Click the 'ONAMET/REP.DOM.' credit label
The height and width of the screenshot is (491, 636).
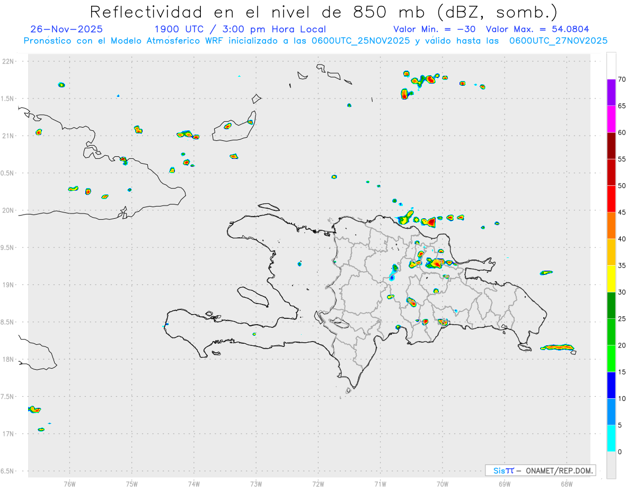click(x=559, y=470)
